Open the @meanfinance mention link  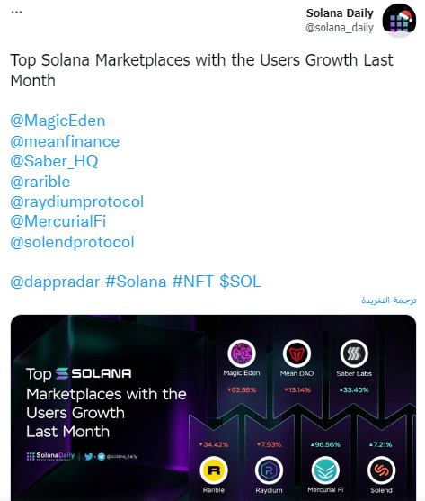coord(65,141)
